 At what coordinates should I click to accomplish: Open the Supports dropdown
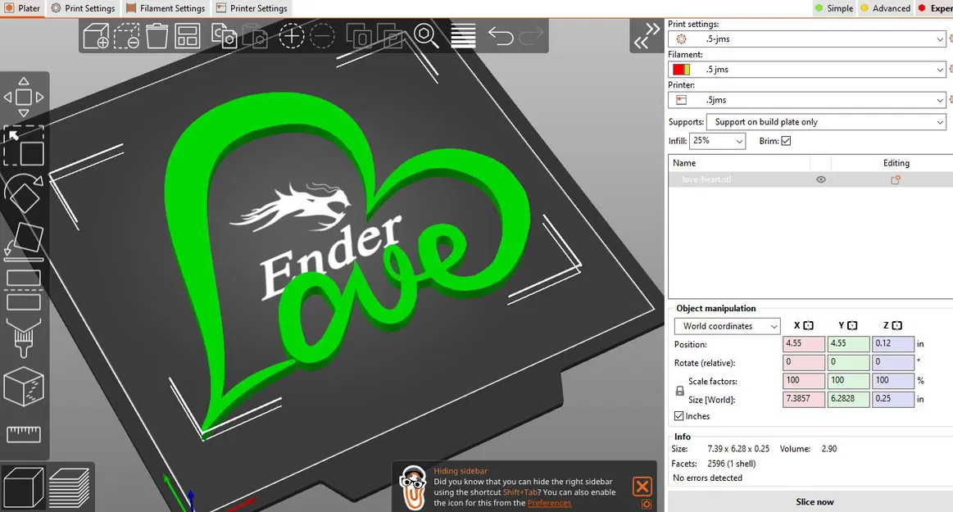tap(827, 122)
